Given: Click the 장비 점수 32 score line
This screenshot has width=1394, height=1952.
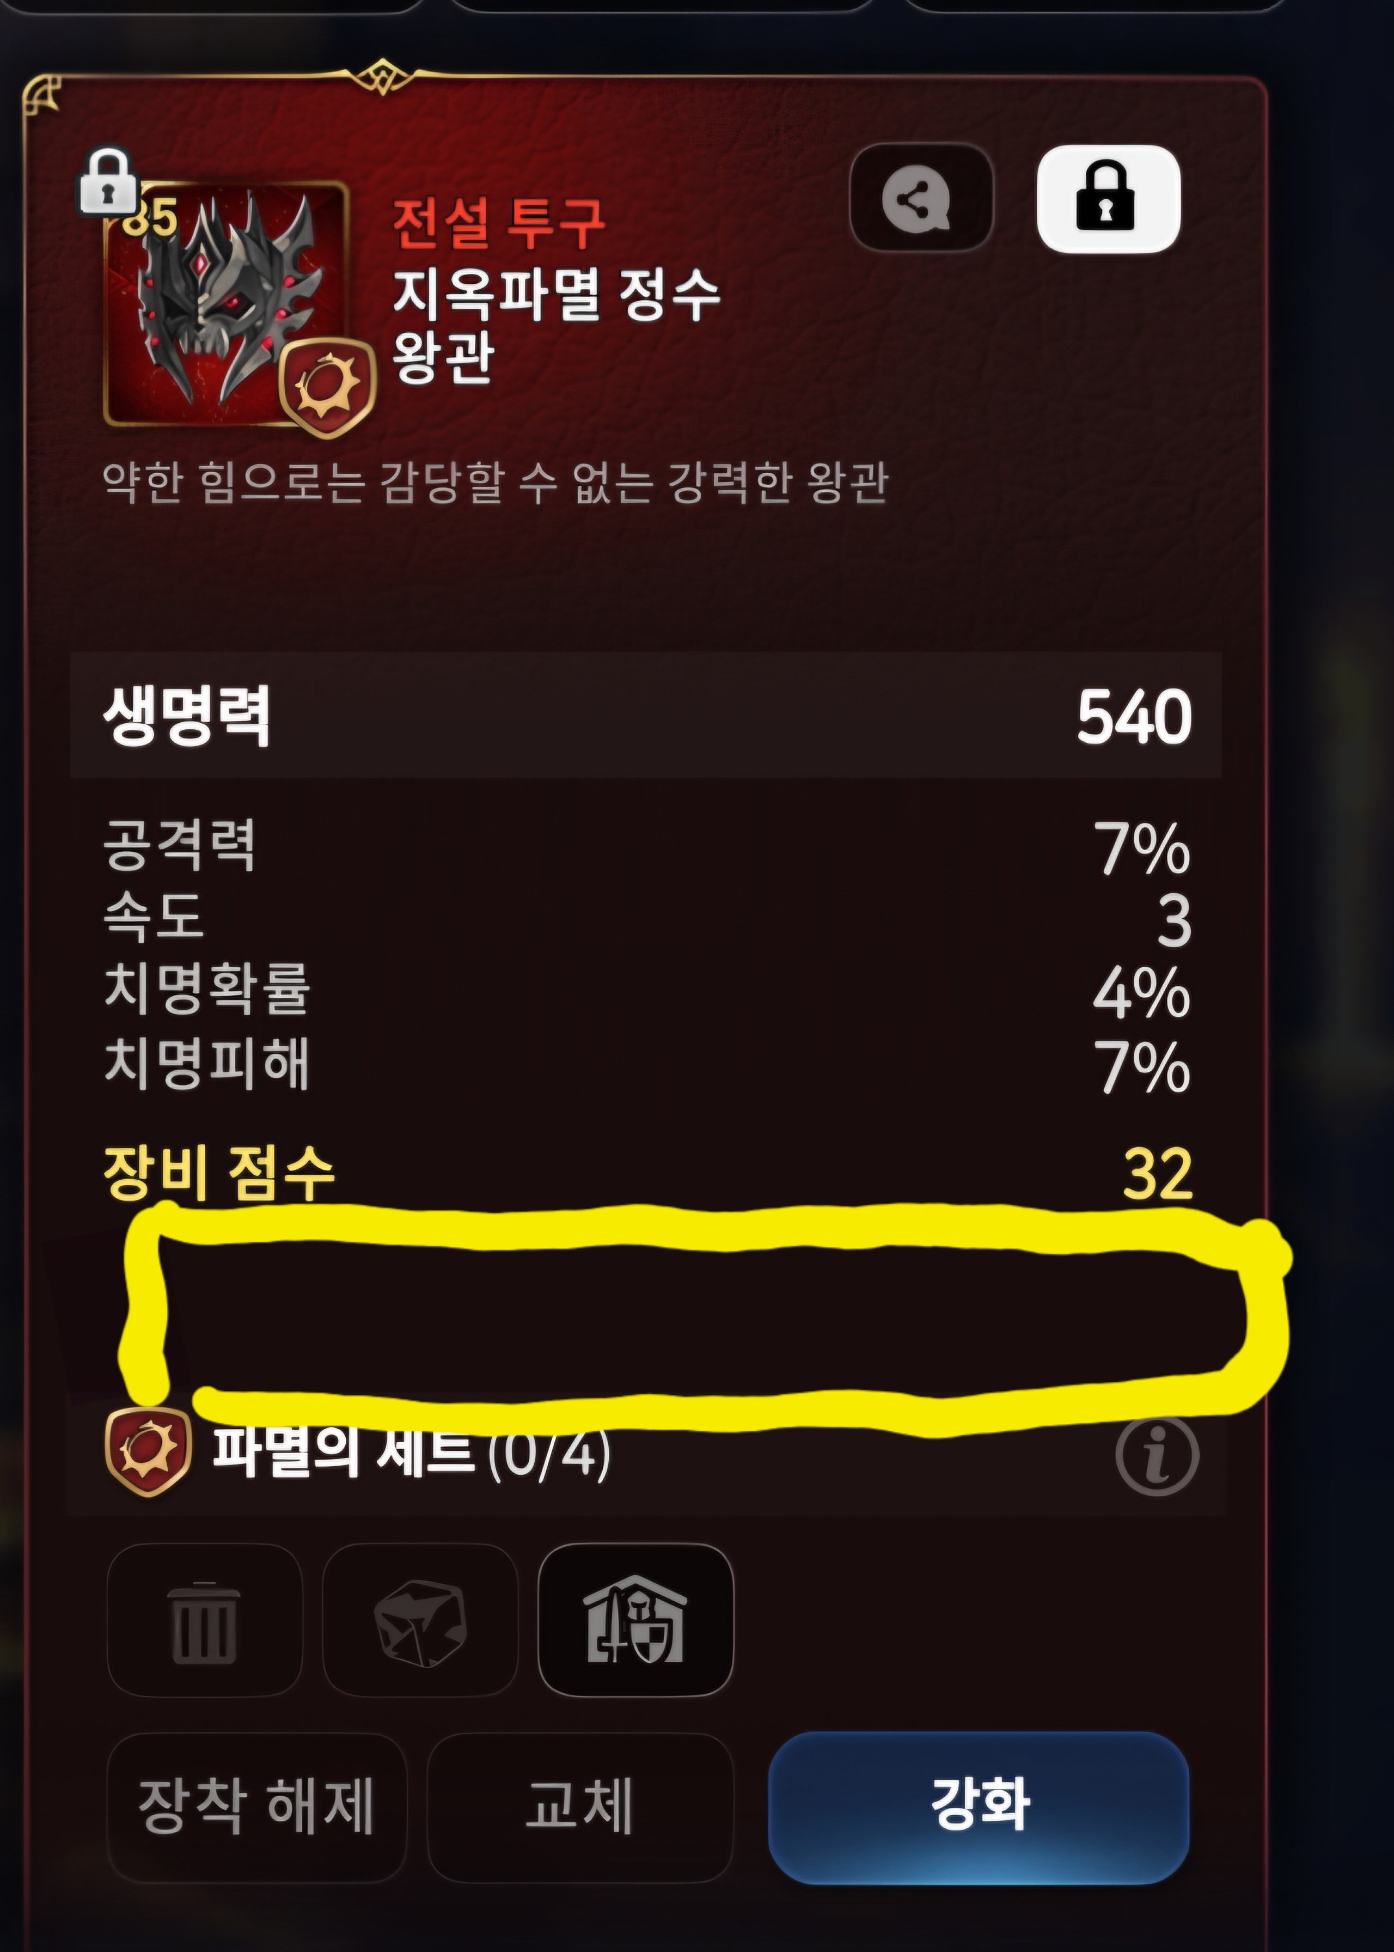Looking at the screenshot, I should (648, 1173).
